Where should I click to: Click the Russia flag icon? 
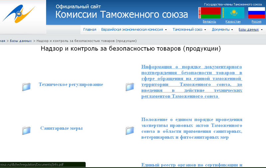pyautogui.click(x=256, y=13)
